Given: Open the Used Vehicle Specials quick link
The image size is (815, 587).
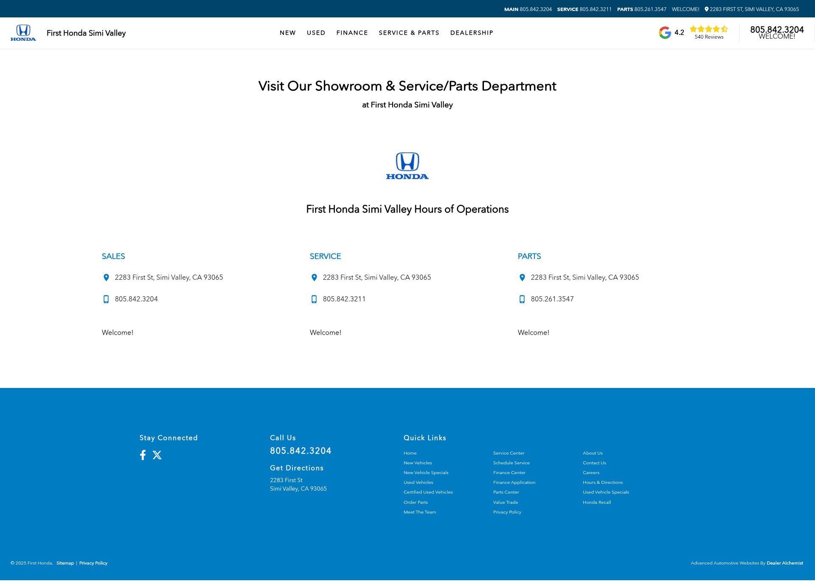Looking at the screenshot, I should tap(606, 492).
